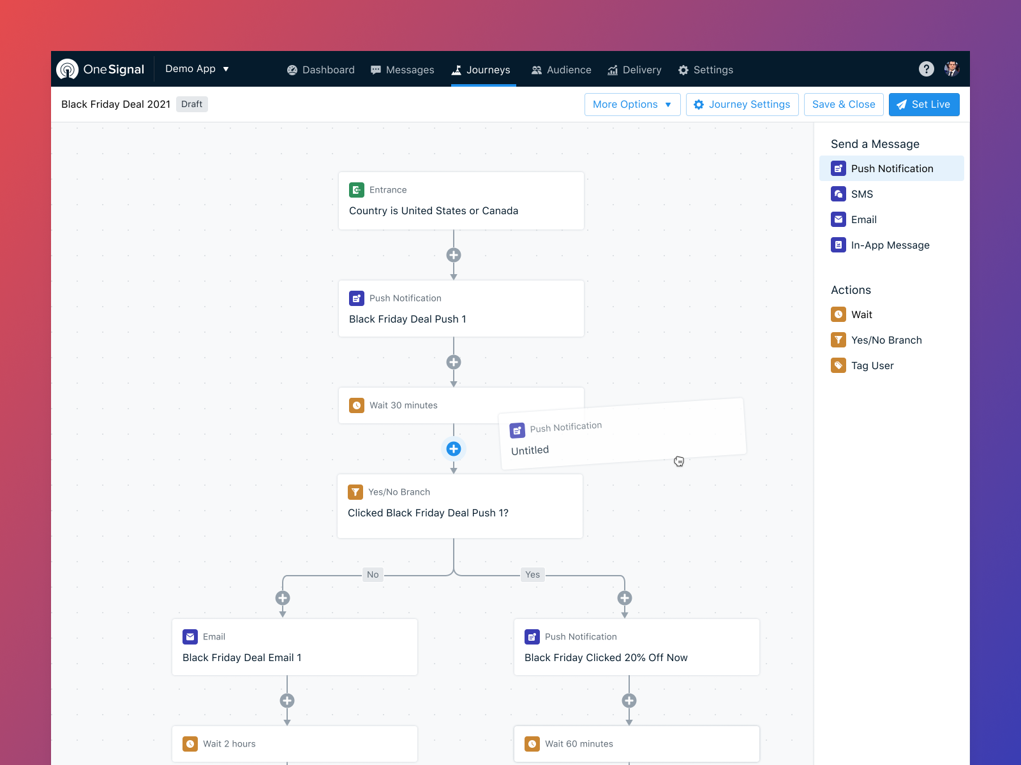Image resolution: width=1021 pixels, height=765 pixels.
Task: Switch to the Audience tab
Action: click(x=561, y=69)
